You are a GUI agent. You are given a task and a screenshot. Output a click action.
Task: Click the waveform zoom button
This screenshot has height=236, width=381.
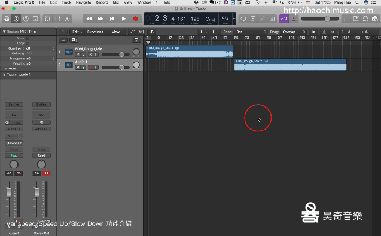point(313,32)
